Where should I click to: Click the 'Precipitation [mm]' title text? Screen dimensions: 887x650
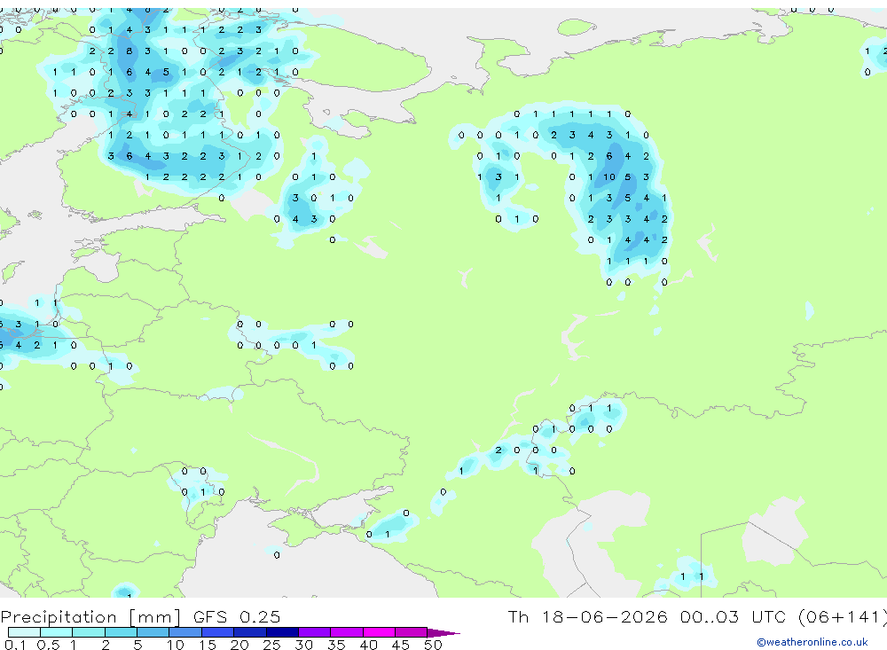click(x=90, y=616)
